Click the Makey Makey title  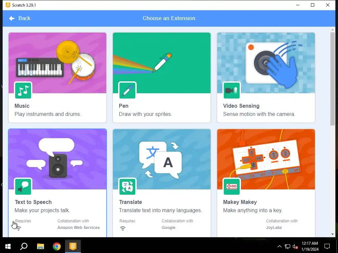click(x=240, y=202)
